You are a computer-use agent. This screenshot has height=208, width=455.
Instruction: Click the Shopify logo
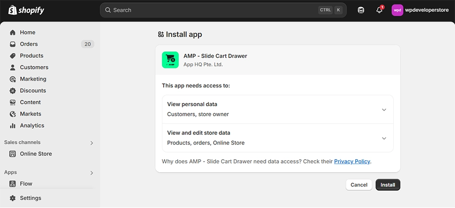tap(26, 11)
